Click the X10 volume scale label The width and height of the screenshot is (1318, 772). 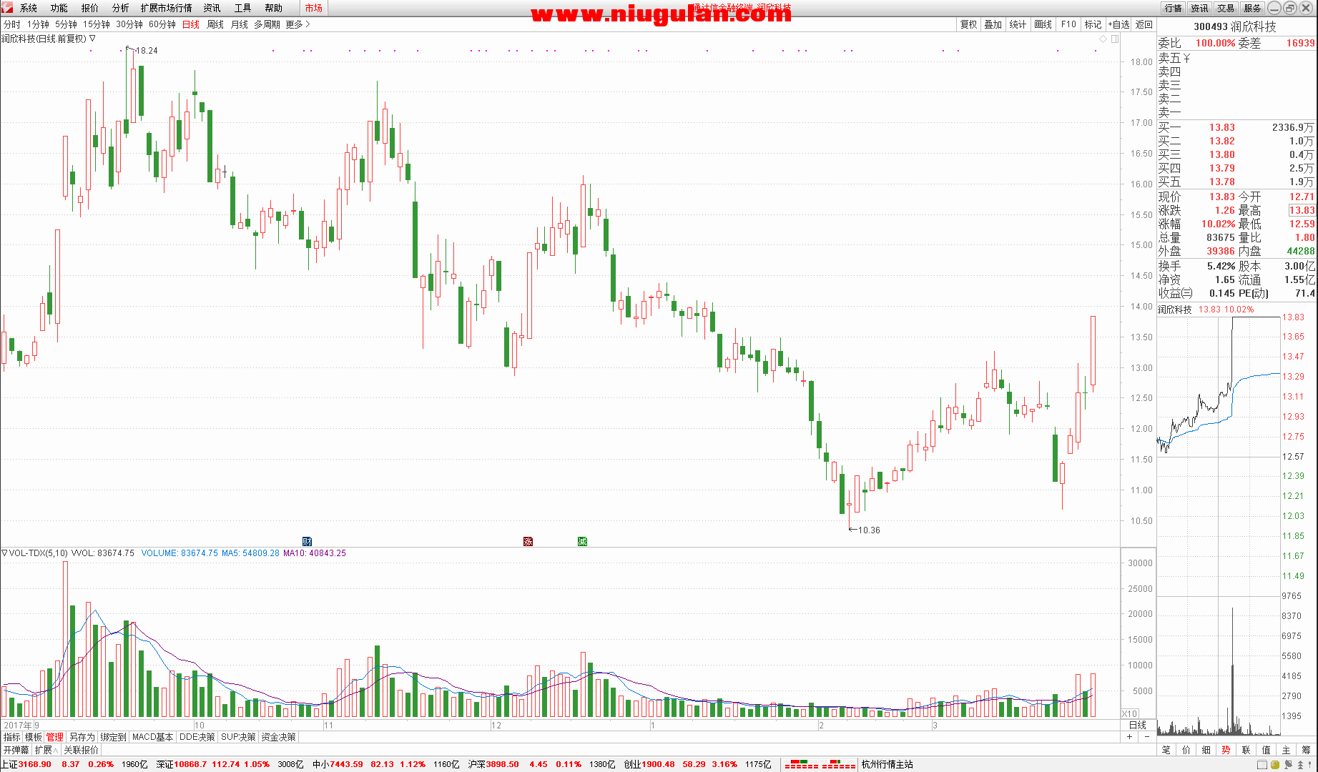(1129, 713)
